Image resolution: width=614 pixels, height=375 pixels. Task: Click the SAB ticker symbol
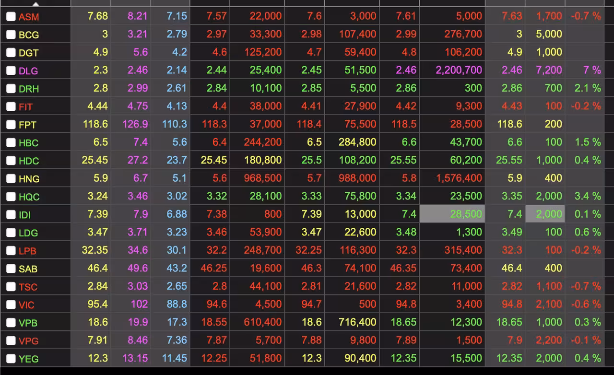click(28, 269)
